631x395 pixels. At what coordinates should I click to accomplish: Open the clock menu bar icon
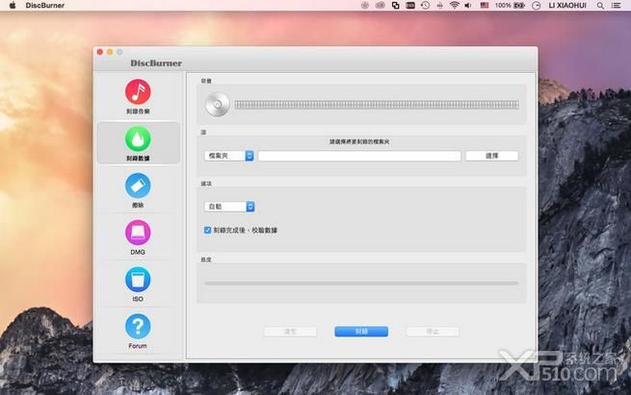pos(536,6)
